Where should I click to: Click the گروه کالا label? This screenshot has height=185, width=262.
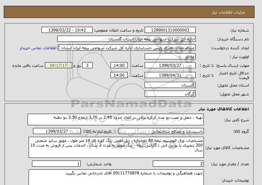click(241, 131)
